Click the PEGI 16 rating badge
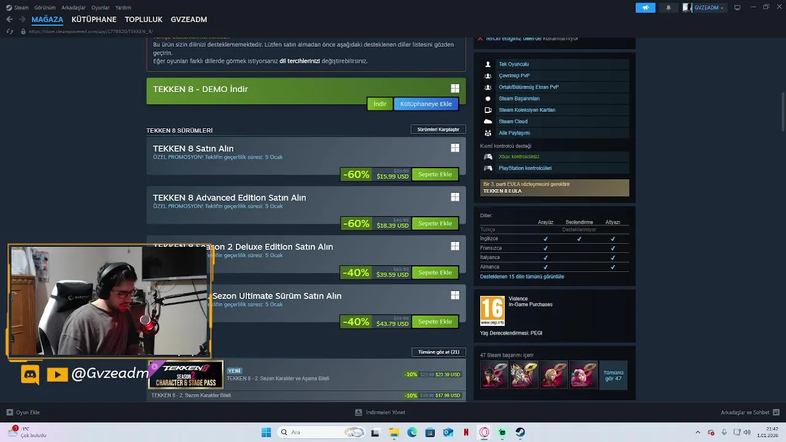This screenshot has height=442, width=786. 492,311
